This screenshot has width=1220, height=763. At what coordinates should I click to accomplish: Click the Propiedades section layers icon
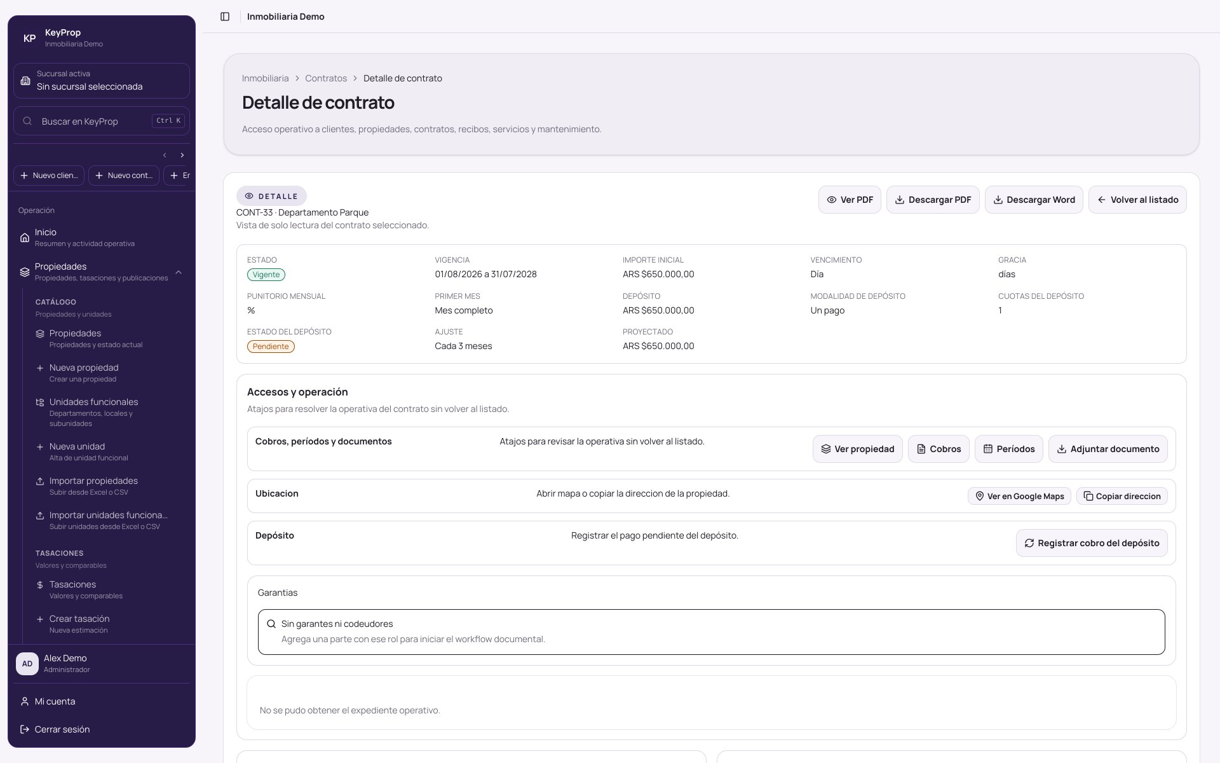pos(24,272)
